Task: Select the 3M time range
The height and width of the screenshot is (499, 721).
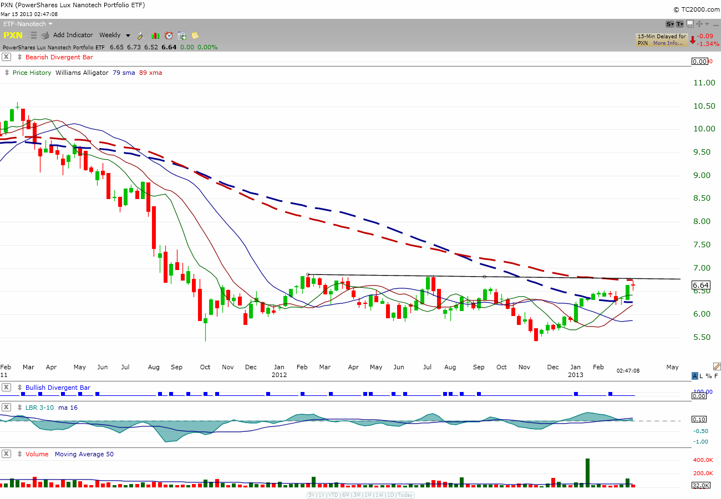Action: click(x=357, y=495)
